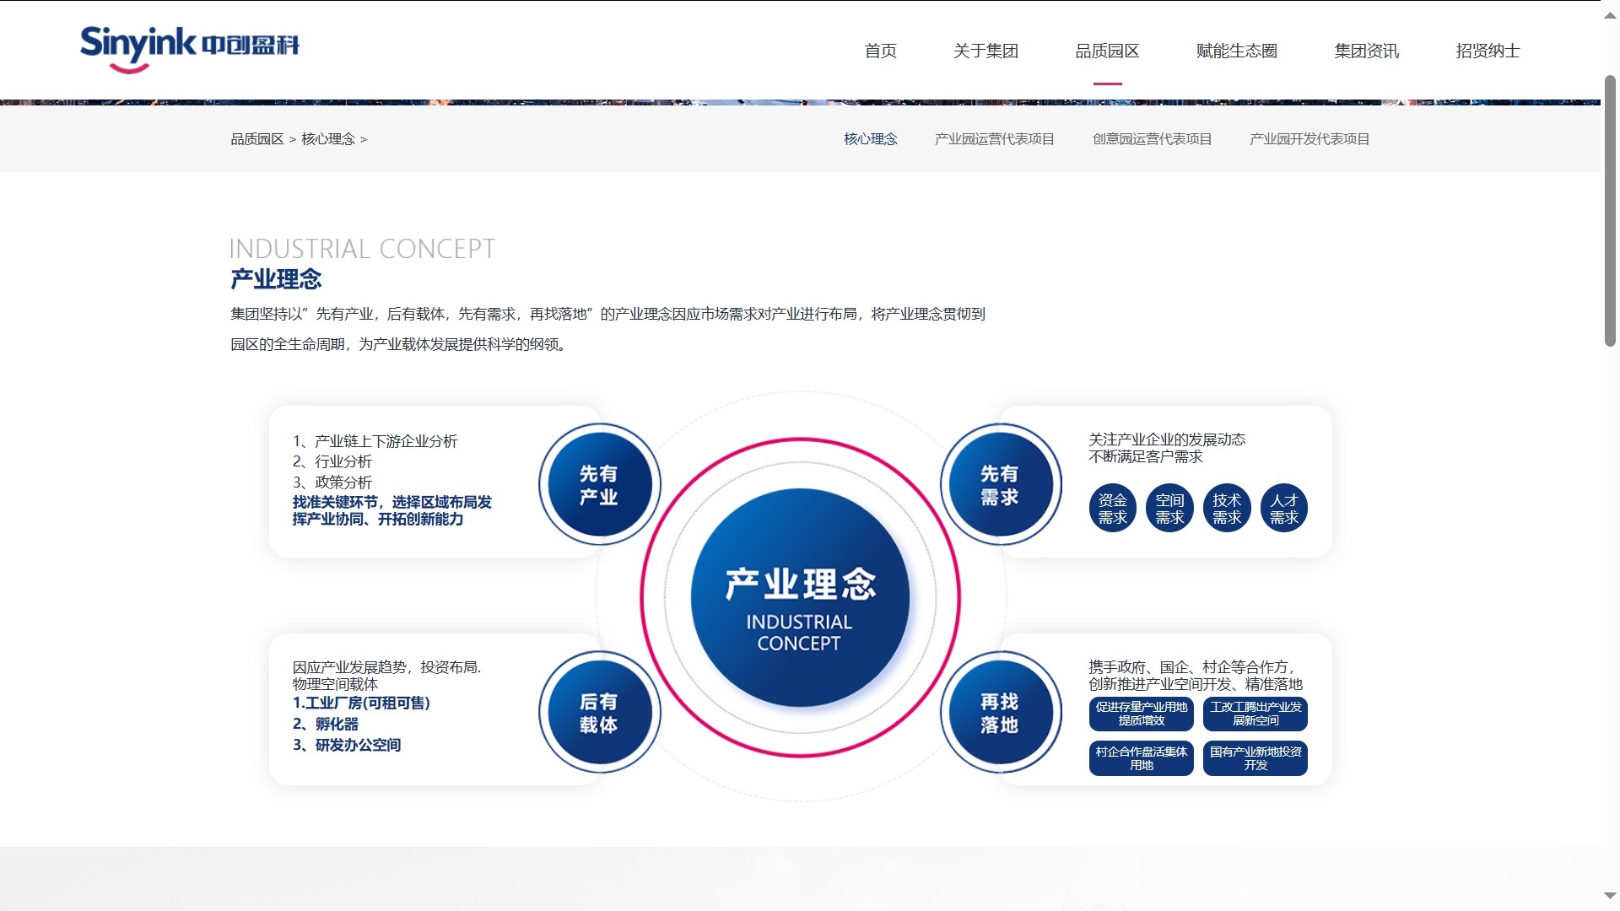Screen dimensions: 1620x911
Task: Click the 品质园区 breadcrumb link
Action: click(257, 139)
